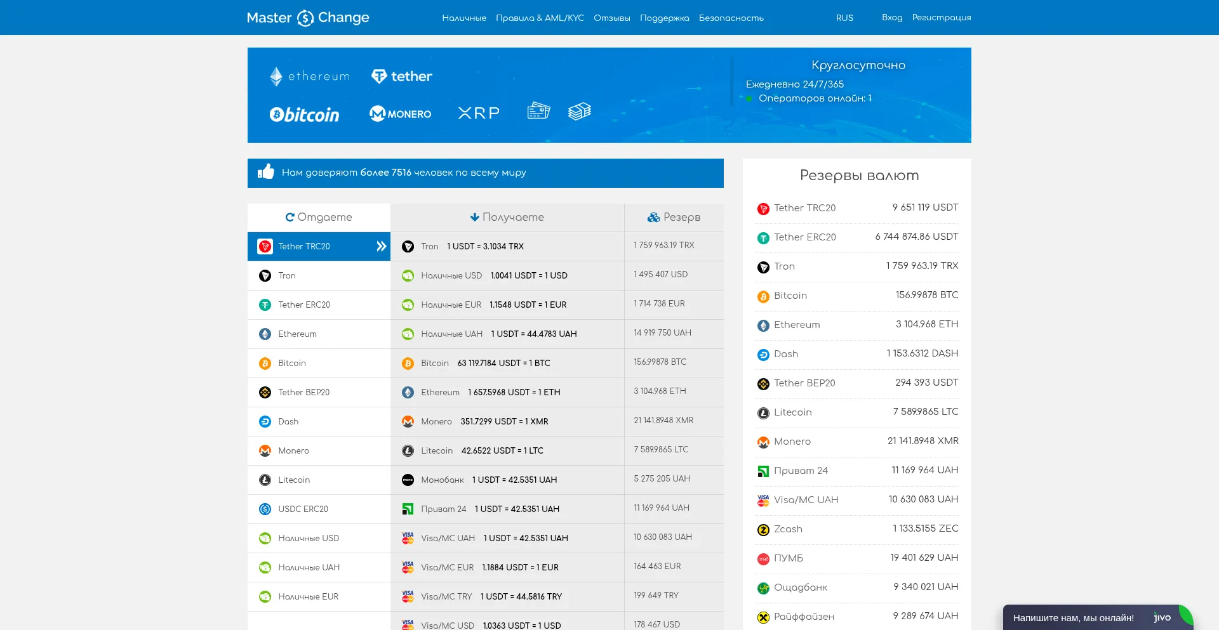The height and width of the screenshot is (630, 1219).
Task: Click the Регистрация link
Action: tap(942, 17)
